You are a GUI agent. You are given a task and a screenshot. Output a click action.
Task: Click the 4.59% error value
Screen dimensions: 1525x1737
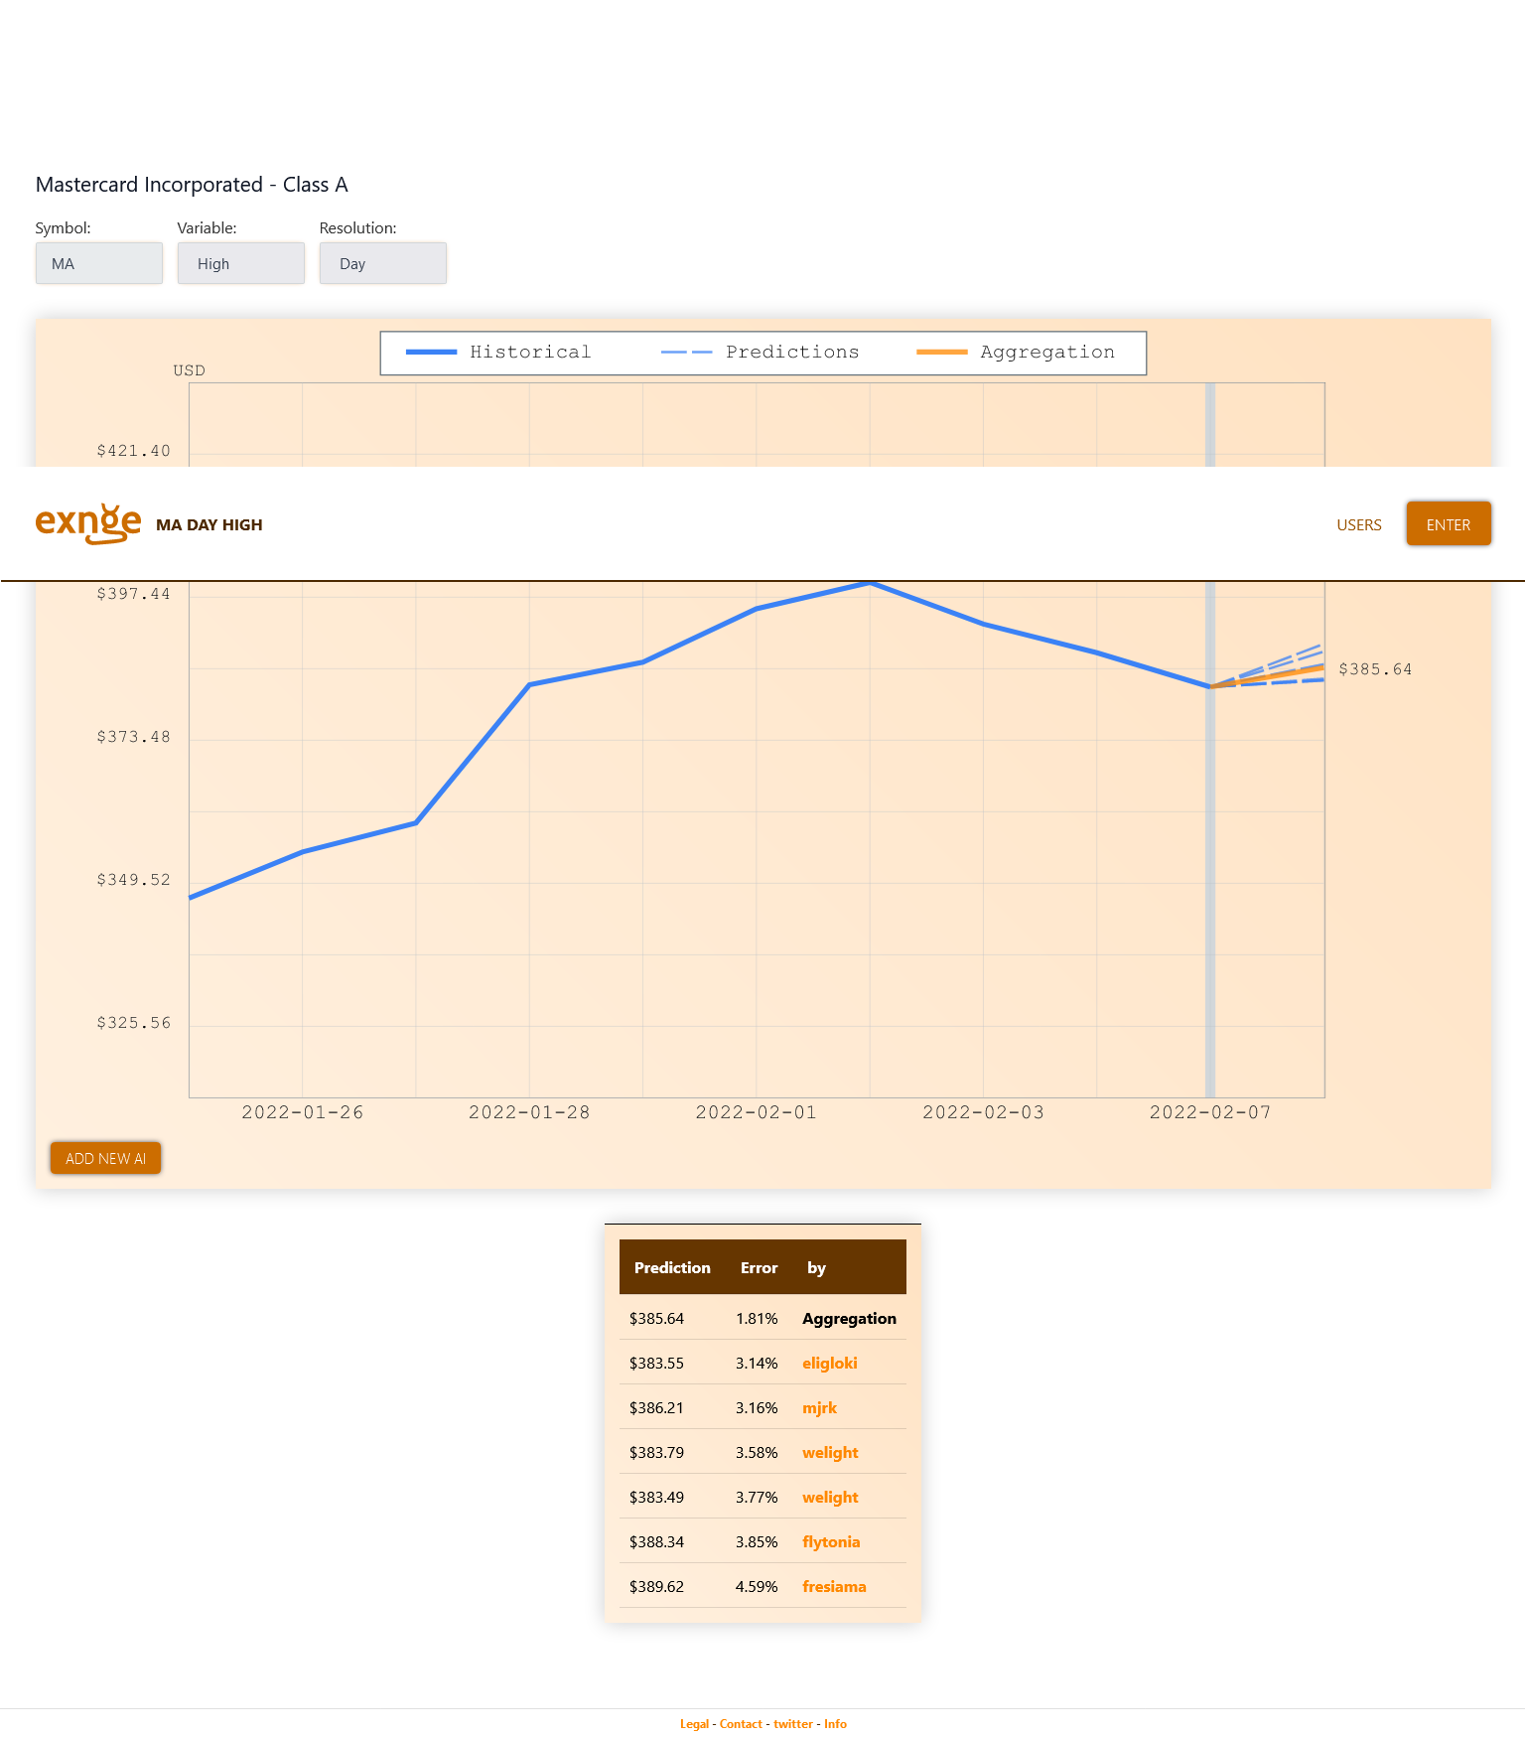tap(757, 1586)
